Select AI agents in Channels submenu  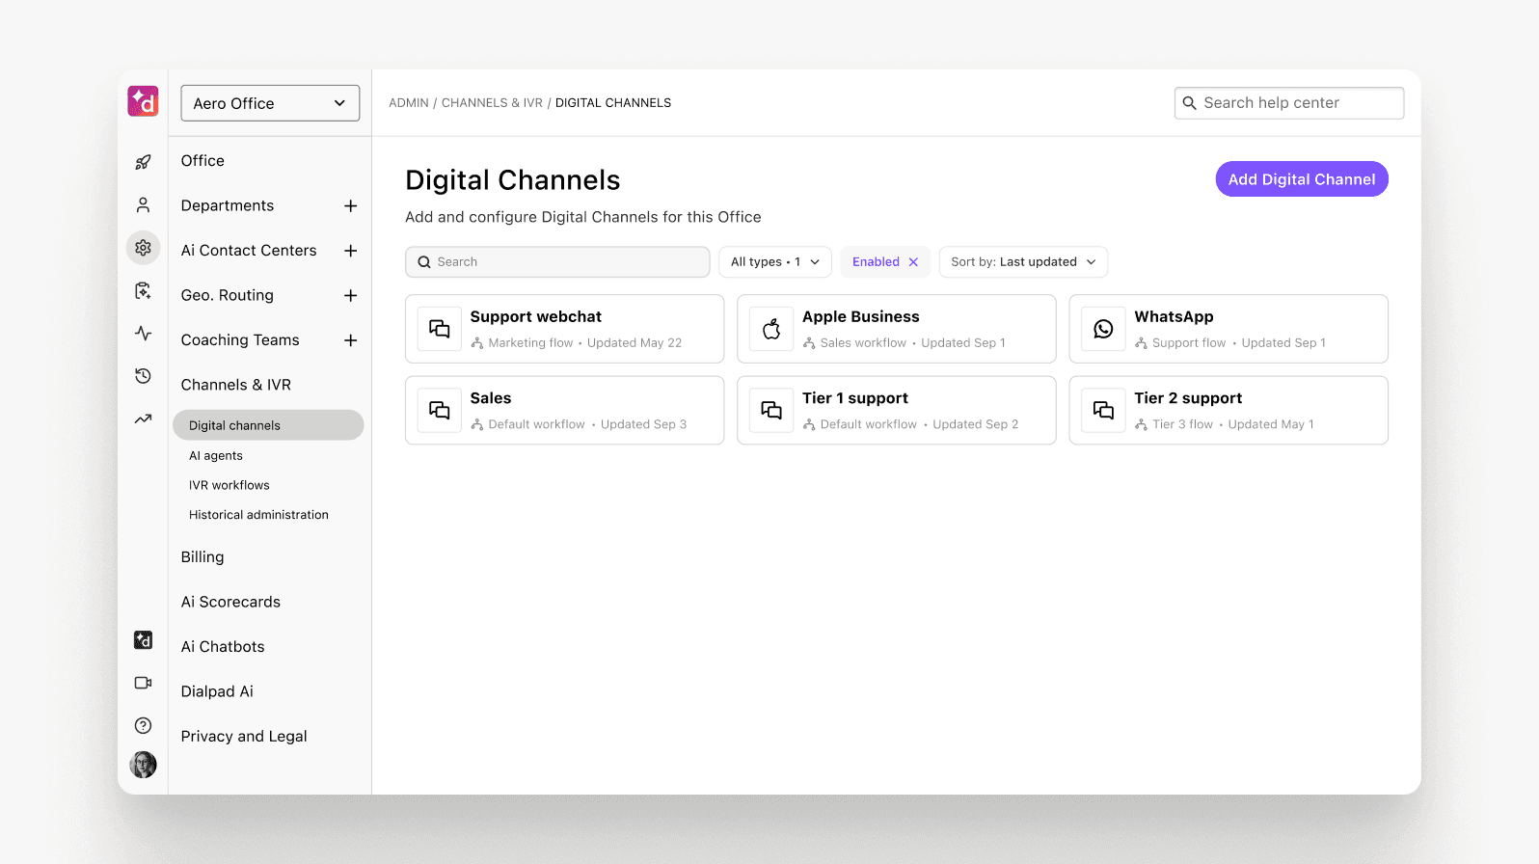216,456
